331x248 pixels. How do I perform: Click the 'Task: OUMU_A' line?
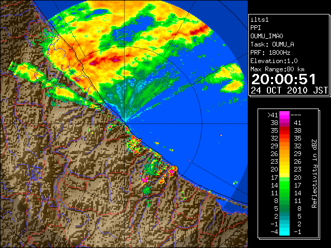point(273,44)
